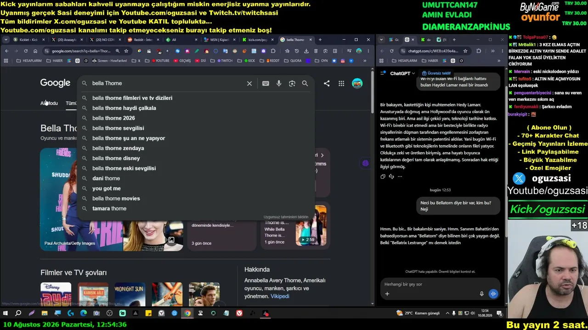Select suggestion "tamara thorne"

coord(196,209)
